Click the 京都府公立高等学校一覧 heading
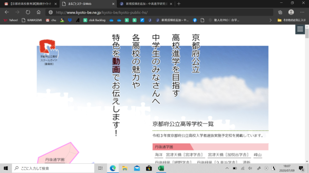This screenshot has height=173, width=309. pyautogui.click(x=183, y=124)
